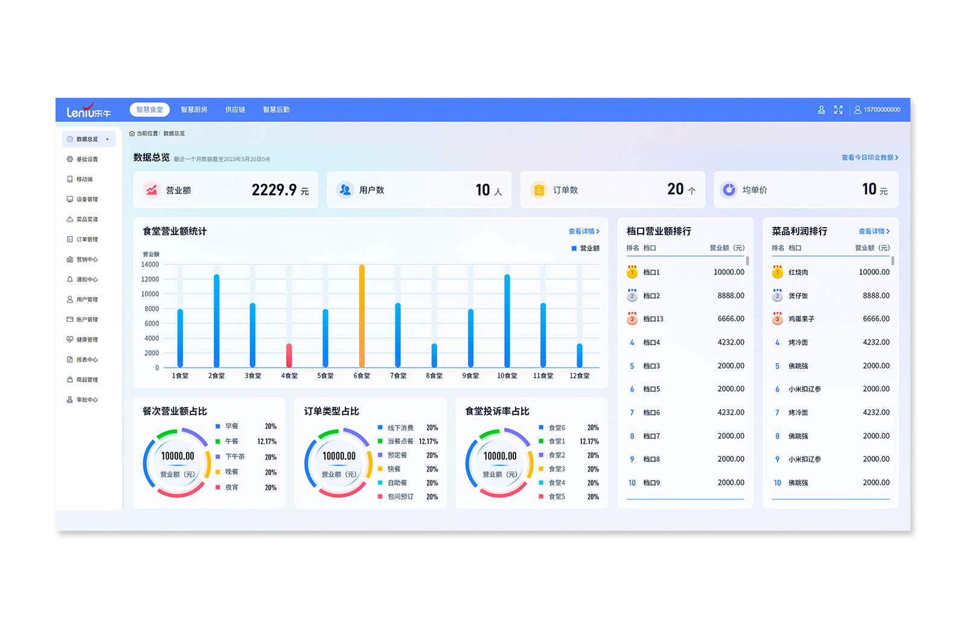The width and height of the screenshot is (966, 628).
Task: Open 查看详情 for 食堂营业额统计
Action: click(584, 231)
